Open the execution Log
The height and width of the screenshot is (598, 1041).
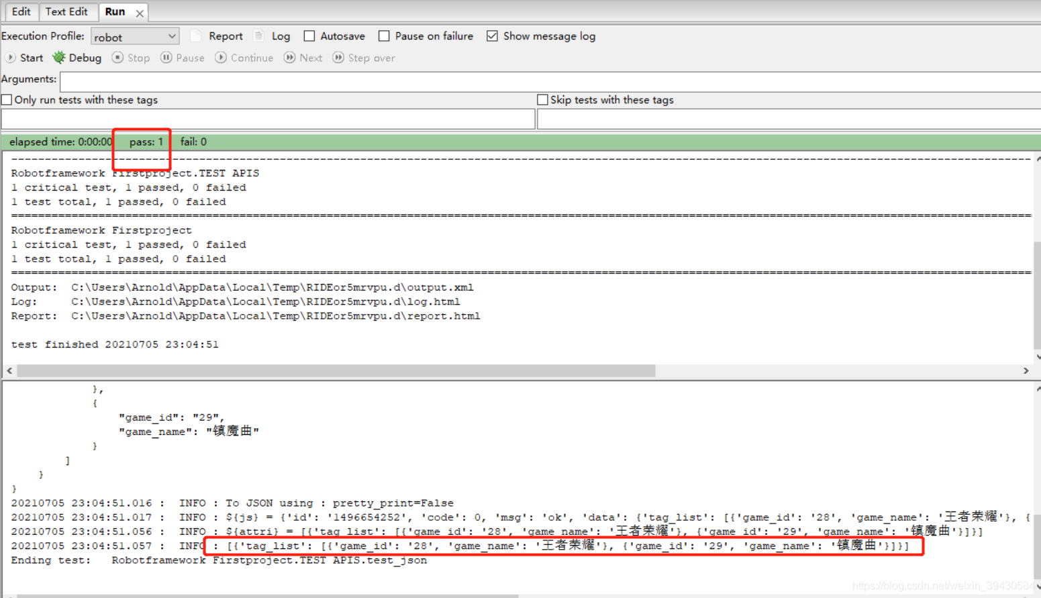274,36
